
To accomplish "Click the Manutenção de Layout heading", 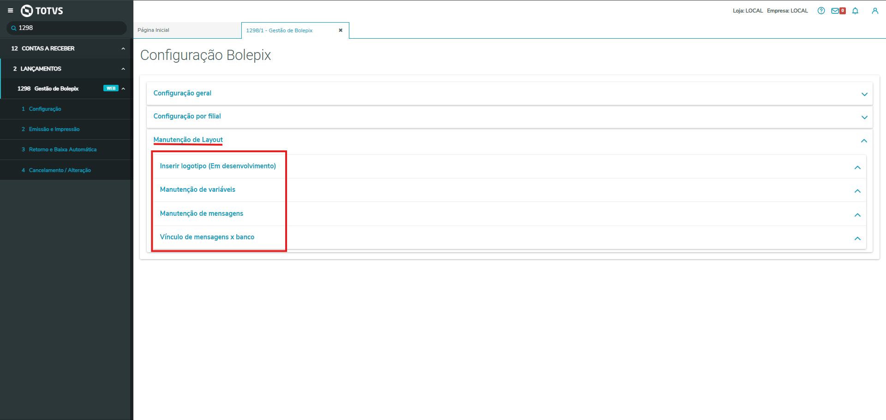I will (x=188, y=140).
